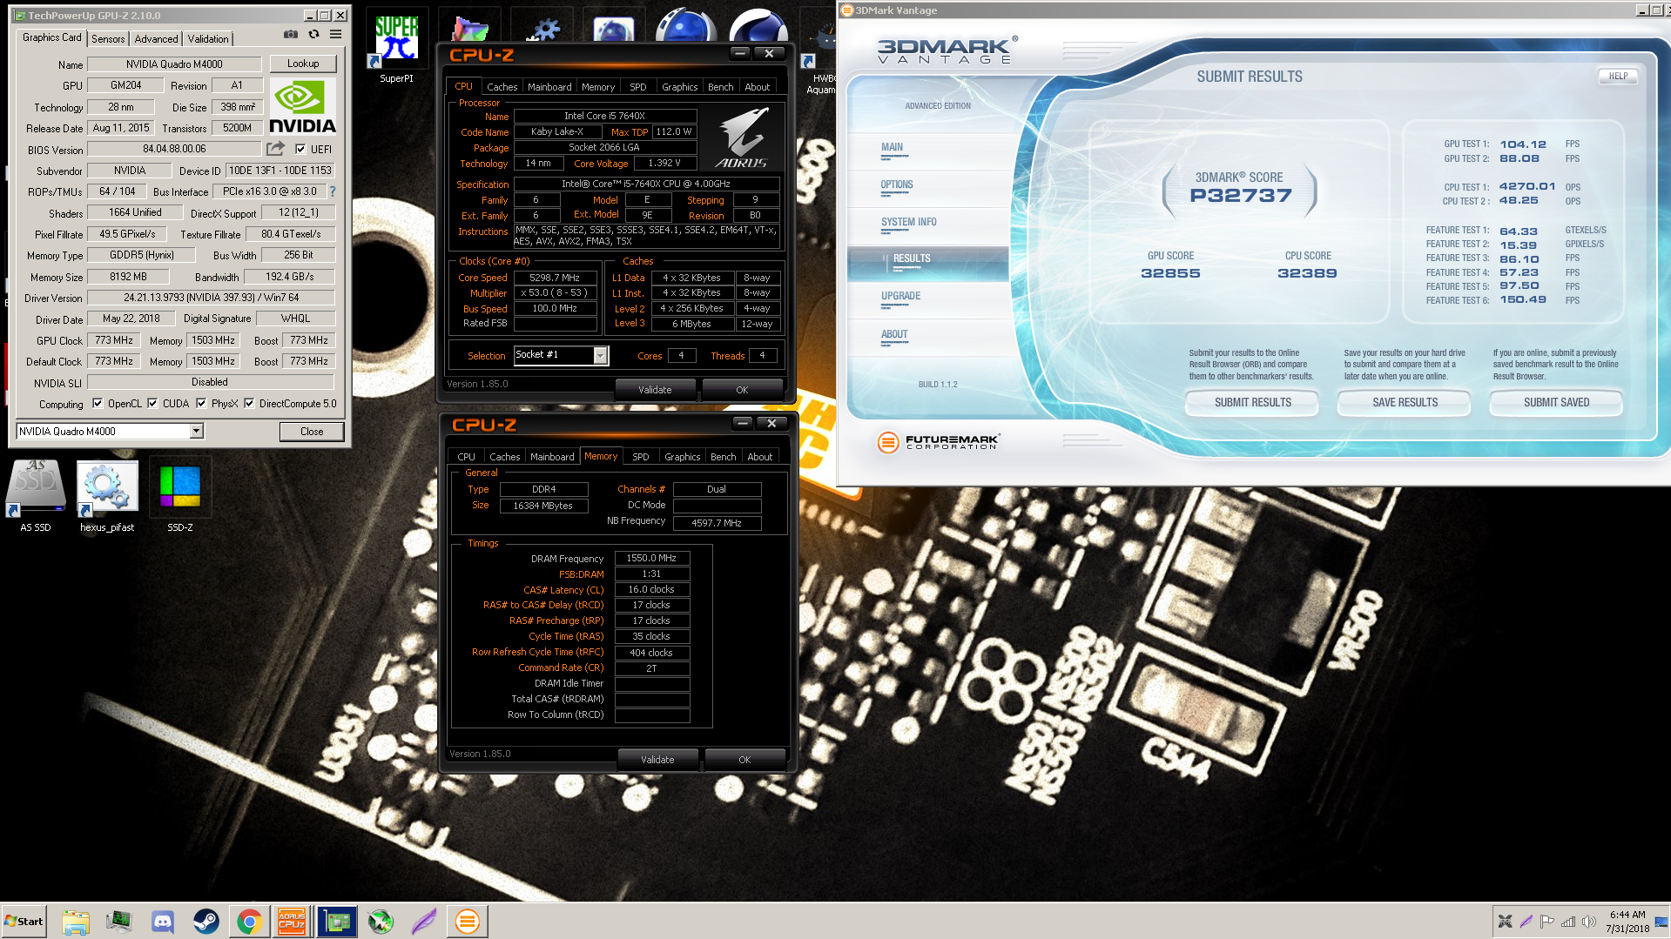
Task: Click the Futuremark Corporation logo
Action: [x=939, y=442]
